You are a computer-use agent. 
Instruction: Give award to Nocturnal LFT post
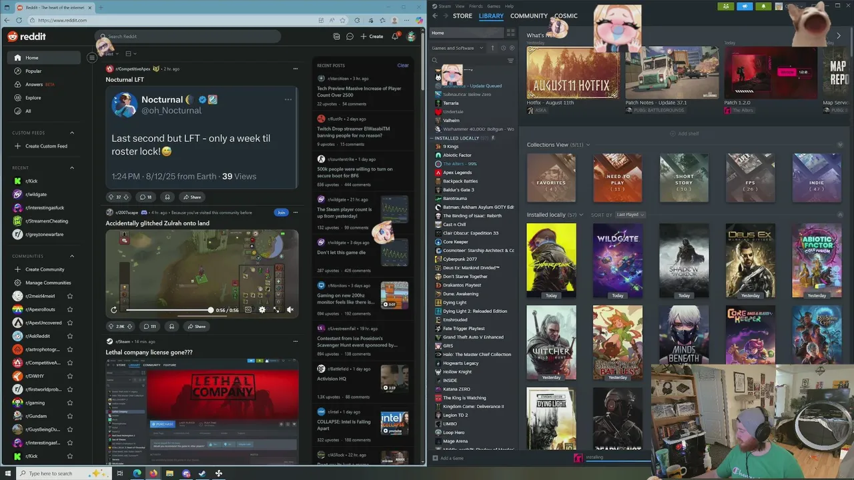coord(167,197)
